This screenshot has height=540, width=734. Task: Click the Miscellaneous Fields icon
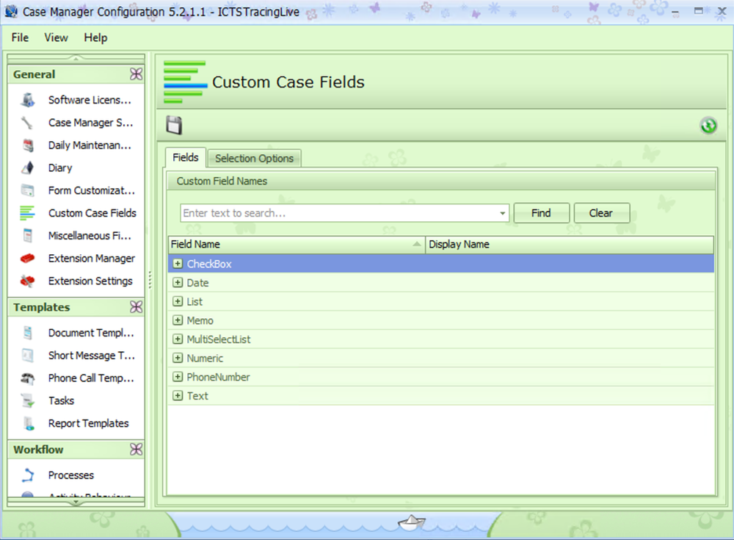[28, 235]
